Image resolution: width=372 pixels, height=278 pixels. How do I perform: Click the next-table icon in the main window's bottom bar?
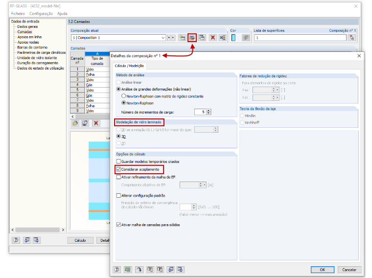point(36,240)
